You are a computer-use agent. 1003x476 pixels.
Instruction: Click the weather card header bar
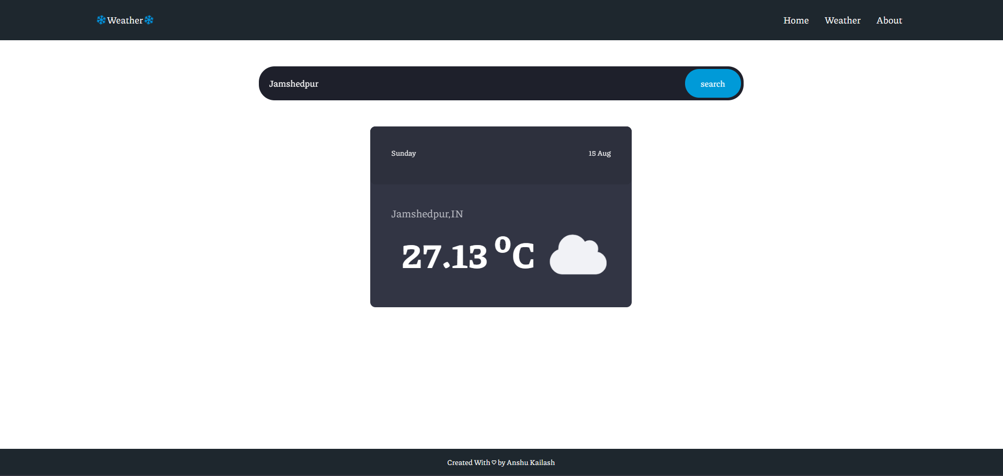pyautogui.click(x=500, y=155)
